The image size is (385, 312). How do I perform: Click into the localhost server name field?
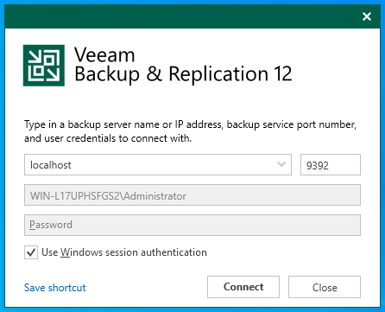(x=158, y=164)
